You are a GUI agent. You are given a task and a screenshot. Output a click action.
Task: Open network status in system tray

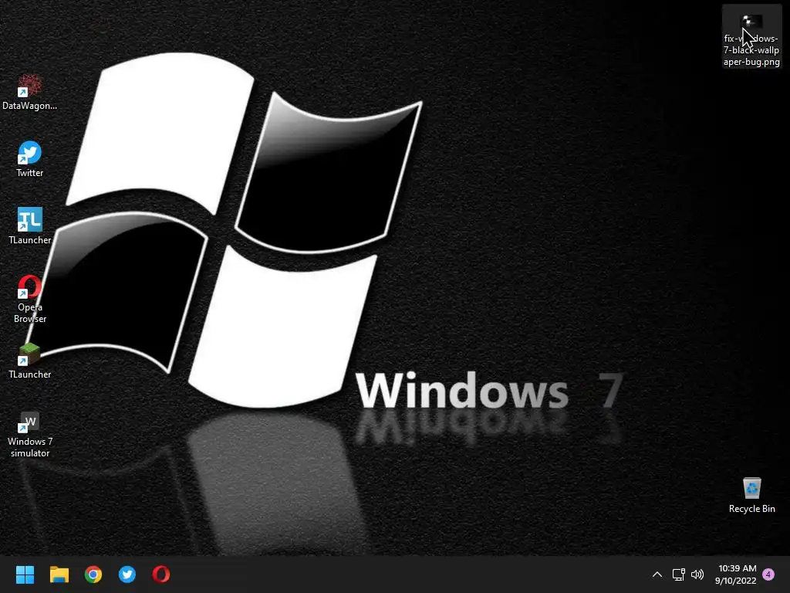pyautogui.click(x=679, y=574)
